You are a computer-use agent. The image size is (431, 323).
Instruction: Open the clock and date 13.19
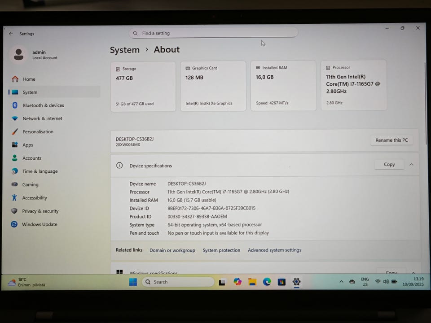pyautogui.click(x=413, y=282)
